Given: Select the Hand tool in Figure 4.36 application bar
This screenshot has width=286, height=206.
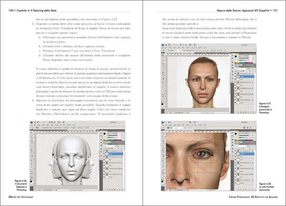Looking at the screenshot, I should pos(50,122).
